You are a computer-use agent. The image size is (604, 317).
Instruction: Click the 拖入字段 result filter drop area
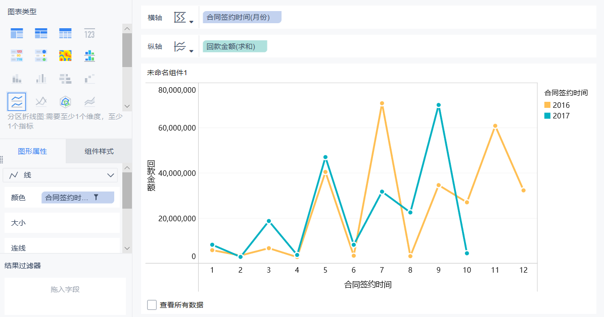[x=65, y=289]
